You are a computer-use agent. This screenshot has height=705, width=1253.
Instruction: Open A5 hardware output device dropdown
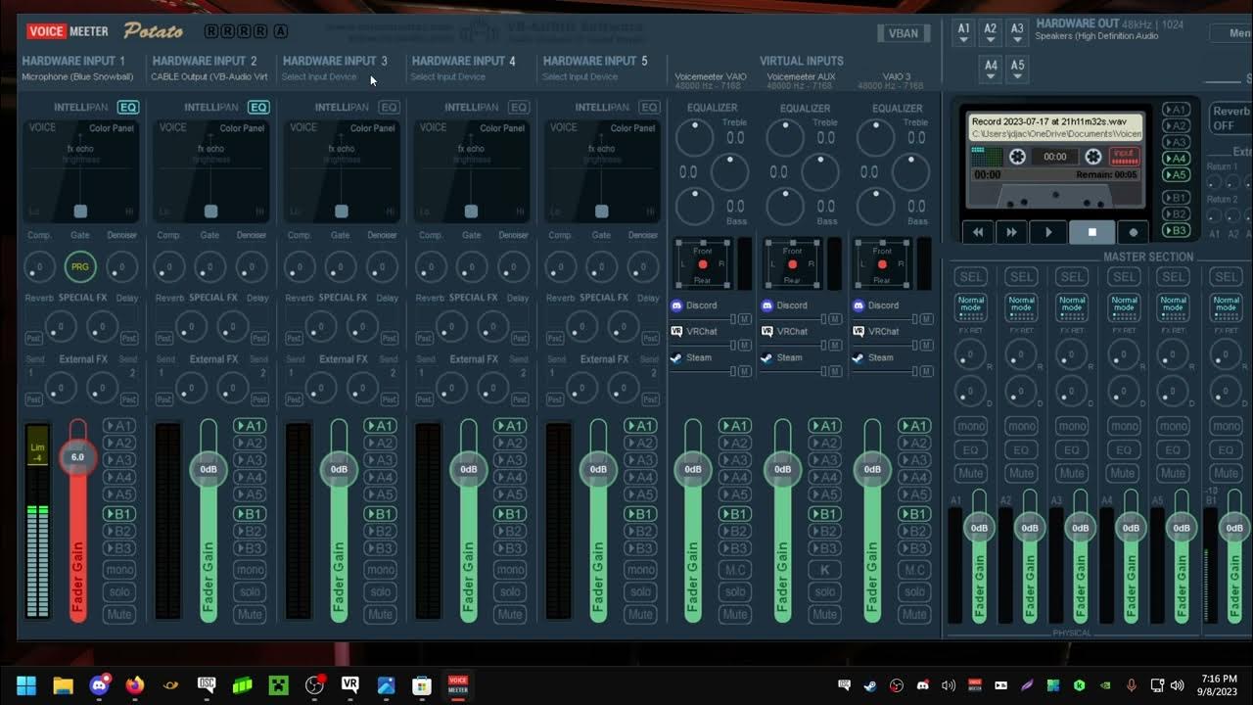click(1017, 70)
